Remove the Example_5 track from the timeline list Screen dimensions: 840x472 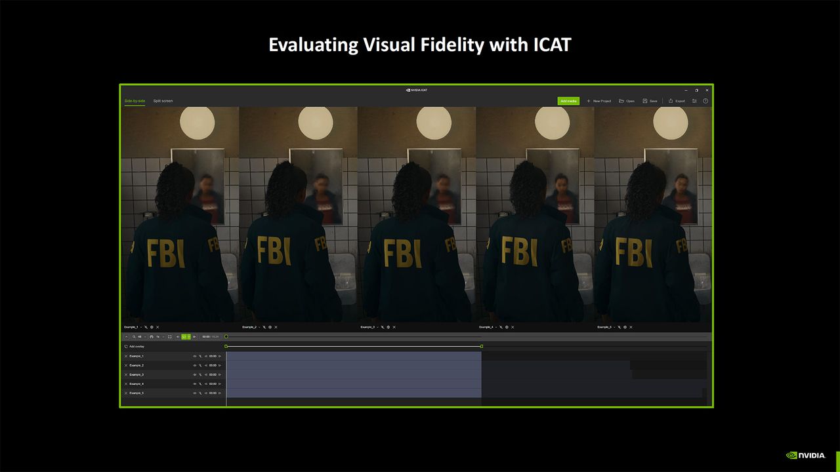click(x=126, y=393)
